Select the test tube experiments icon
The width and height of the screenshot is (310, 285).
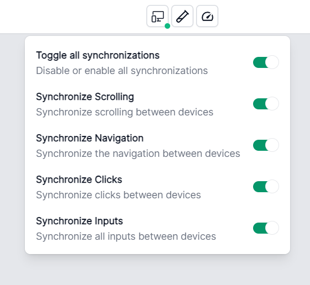pyautogui.click(x=182, y=16)
